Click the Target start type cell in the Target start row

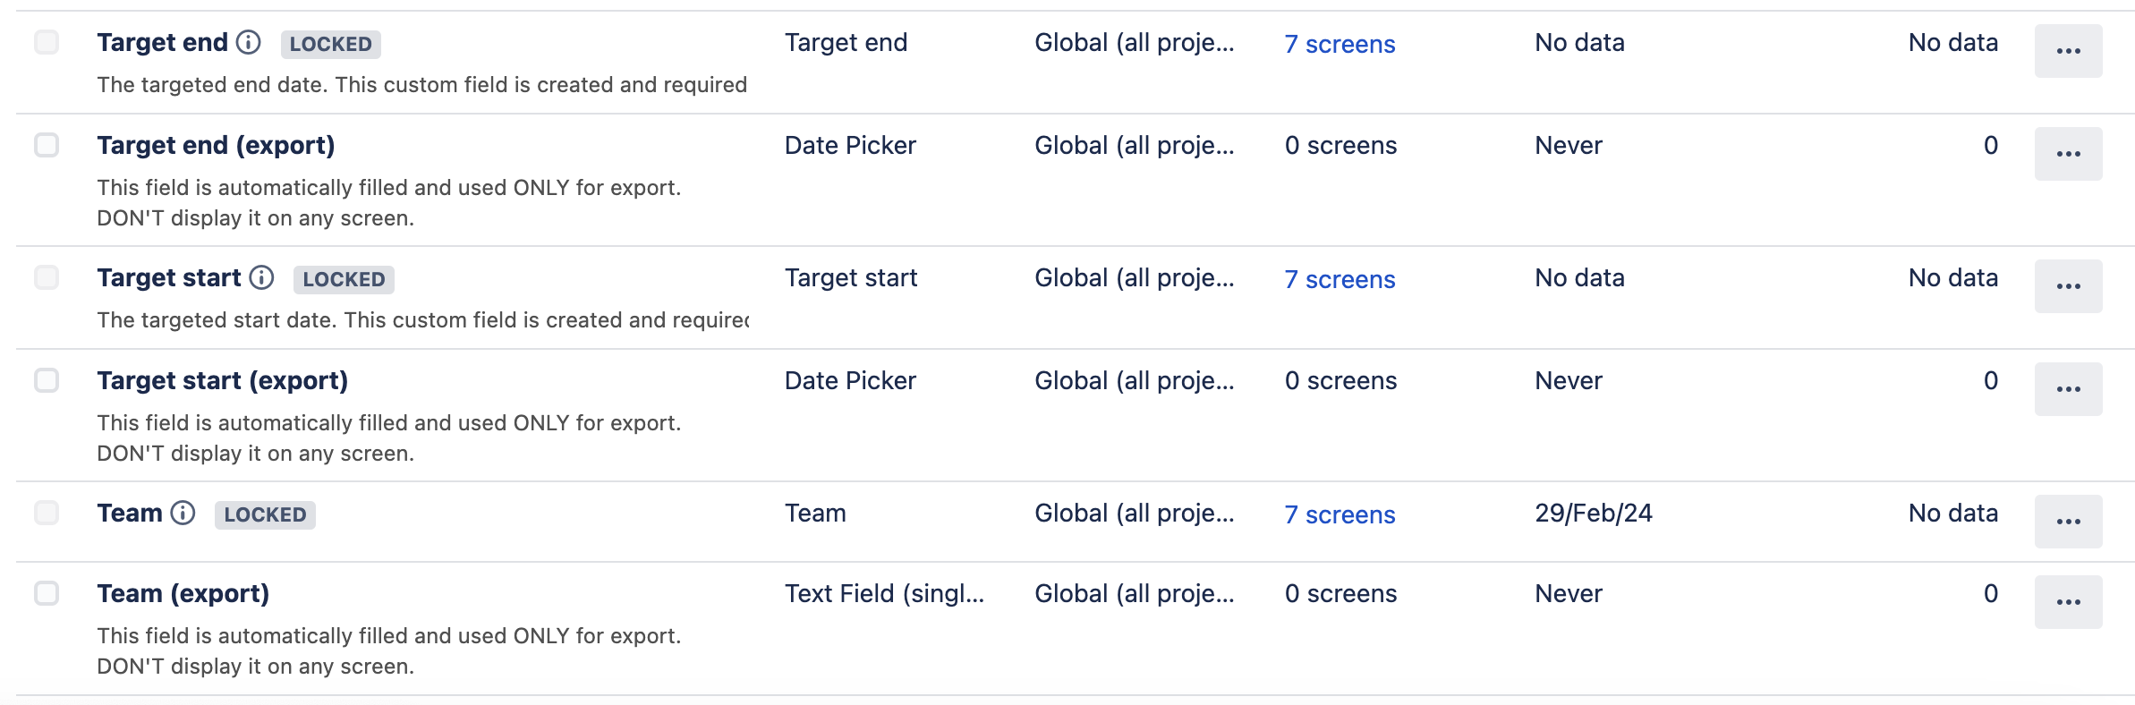(851, 277)
